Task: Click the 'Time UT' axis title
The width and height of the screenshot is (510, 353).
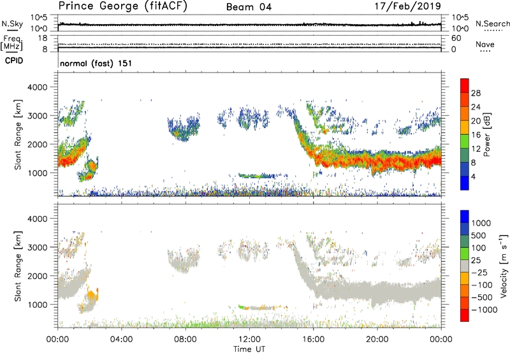Action: tap(249, 349)
